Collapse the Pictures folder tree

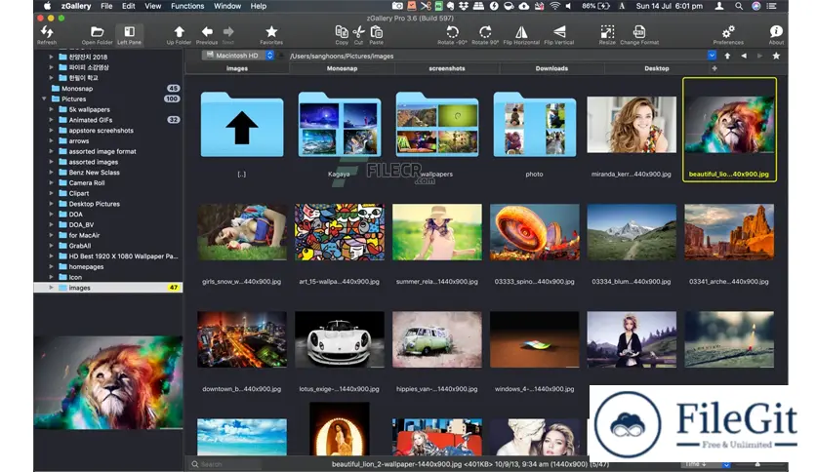[x=44, y=98]
